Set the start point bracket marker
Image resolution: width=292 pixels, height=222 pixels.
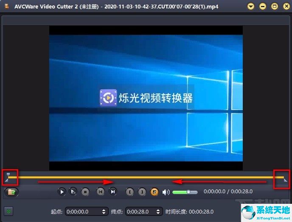coord(130,192)
